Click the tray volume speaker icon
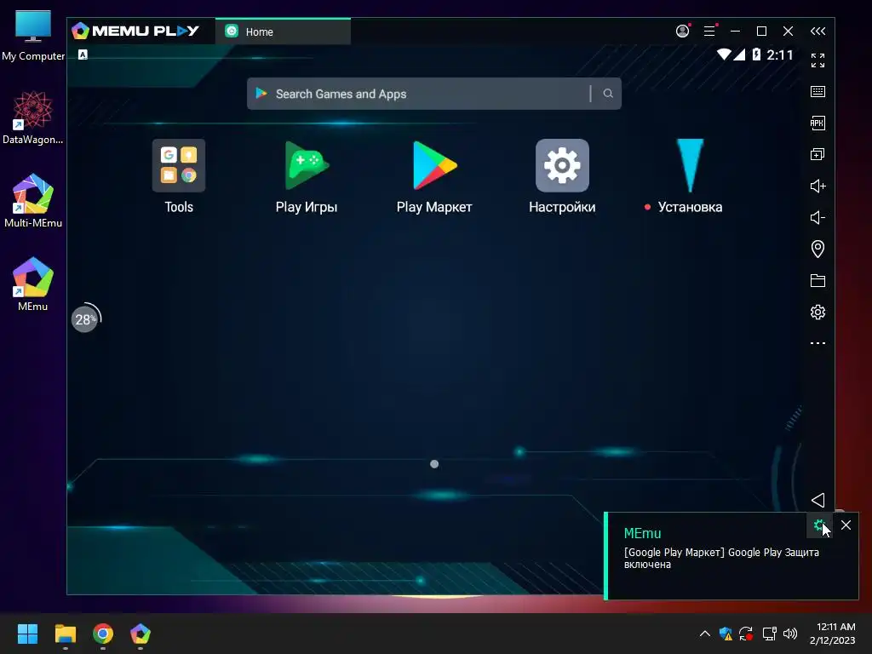 (x=789, y=634)
